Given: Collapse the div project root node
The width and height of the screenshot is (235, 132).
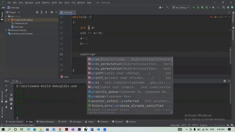Looking at the screenshot, I should (x=6, y=16).
